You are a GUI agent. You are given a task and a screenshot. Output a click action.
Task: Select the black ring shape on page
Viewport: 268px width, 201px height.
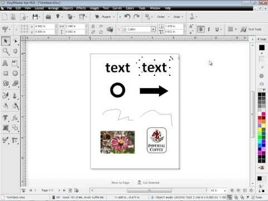coord(118,90)
